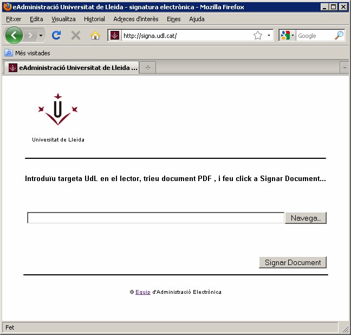Image resolution: width=351 pixels, height=335 pixels.
Task: Maximize the Firefox window
Action: (333, 7)
